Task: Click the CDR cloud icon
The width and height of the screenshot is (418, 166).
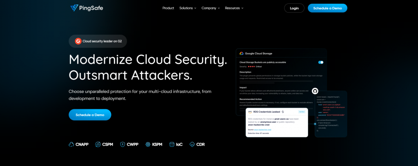Action: (x=192, y=144)
